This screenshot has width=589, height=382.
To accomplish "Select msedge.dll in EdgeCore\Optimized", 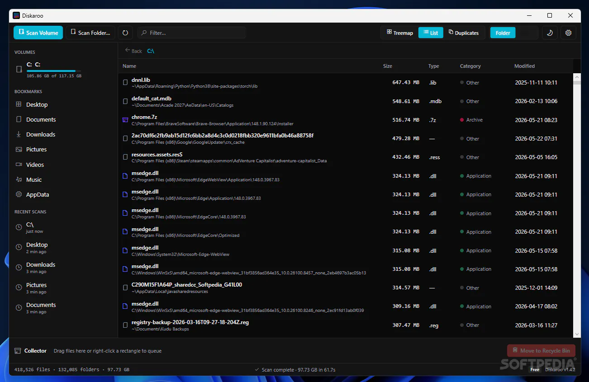I will click(x=346, y=231).
